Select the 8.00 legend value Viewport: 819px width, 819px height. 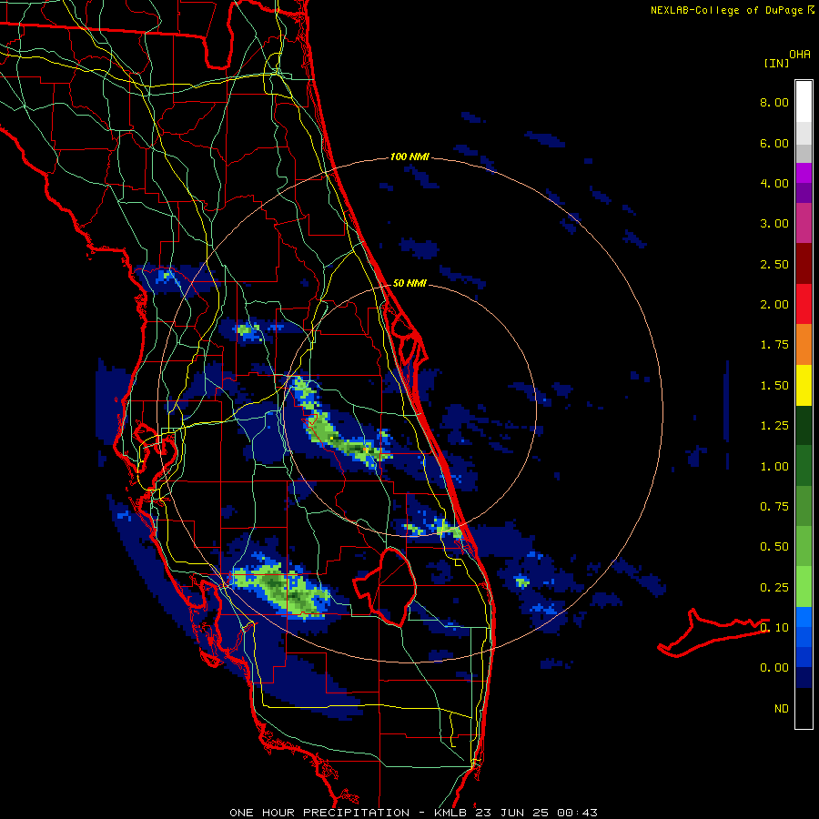(x=774, y=102)
